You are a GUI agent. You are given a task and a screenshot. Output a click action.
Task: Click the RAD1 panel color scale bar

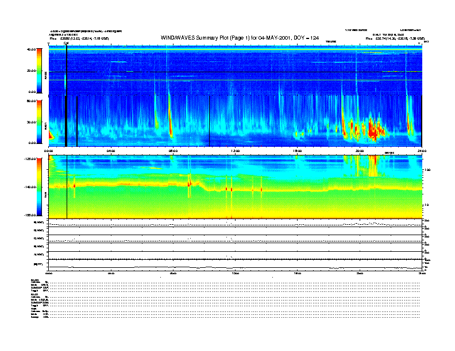pyautogui.click(x=39, y=122)
